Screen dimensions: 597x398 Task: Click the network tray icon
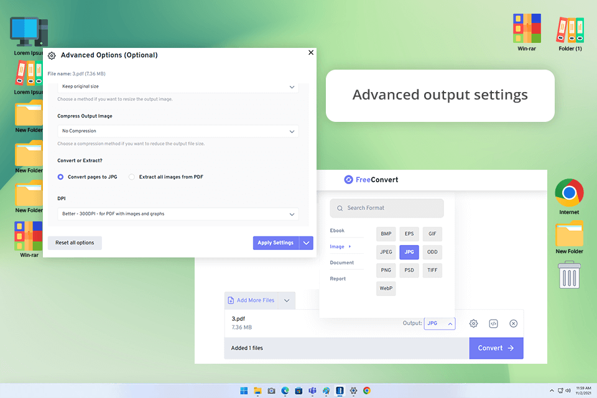[x=560, y=391]
